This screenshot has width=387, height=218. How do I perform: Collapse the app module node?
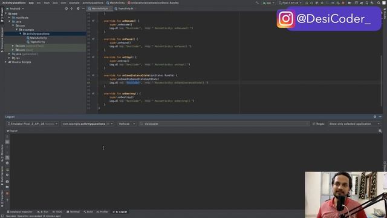(5, 13)
